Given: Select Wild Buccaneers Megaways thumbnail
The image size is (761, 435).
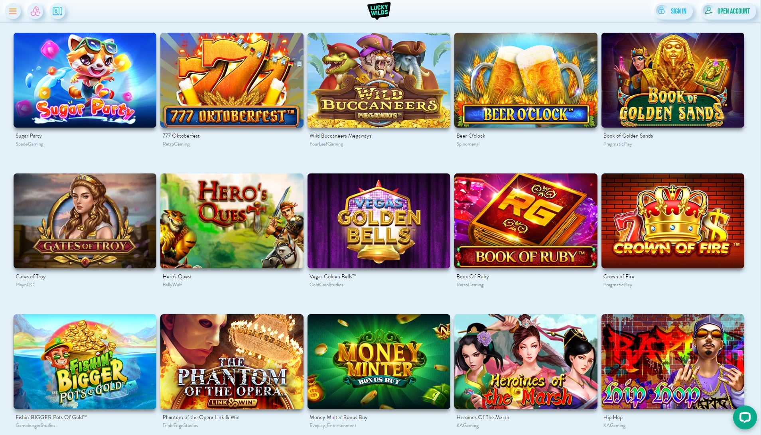Looking at the screenshot, I should tap(379, 80).
